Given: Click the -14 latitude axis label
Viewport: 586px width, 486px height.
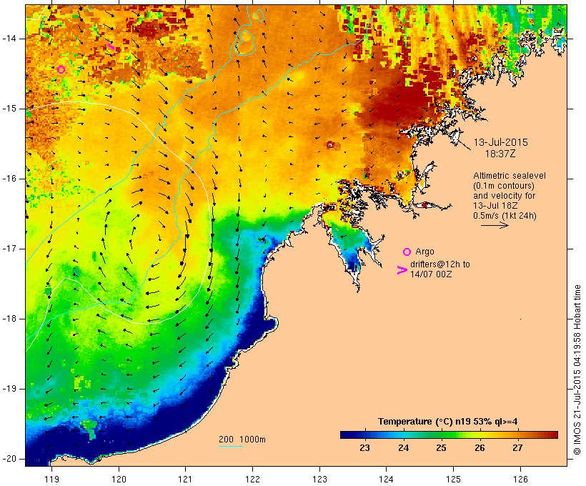Looking at the screenshot, I should tap(9, 39).
